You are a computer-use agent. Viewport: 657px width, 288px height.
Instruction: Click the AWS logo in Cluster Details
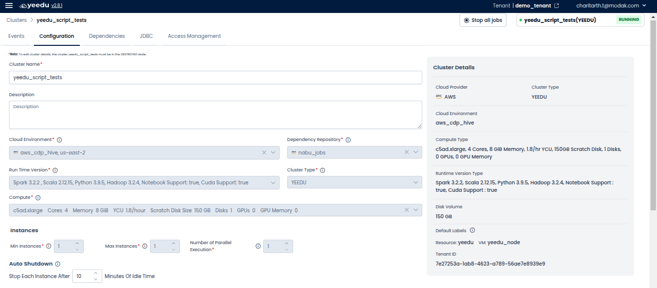[439, 97]
